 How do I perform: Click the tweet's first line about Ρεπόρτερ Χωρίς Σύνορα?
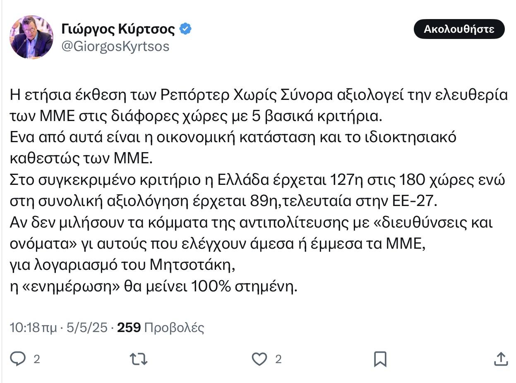259,95
